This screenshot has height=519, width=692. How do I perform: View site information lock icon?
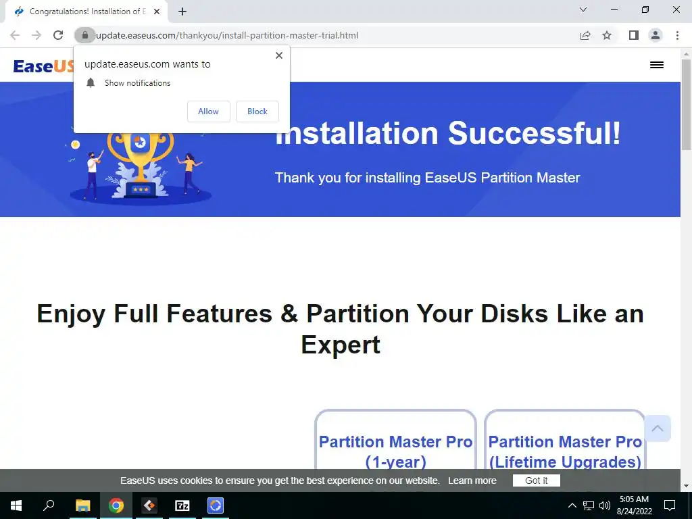84,35
